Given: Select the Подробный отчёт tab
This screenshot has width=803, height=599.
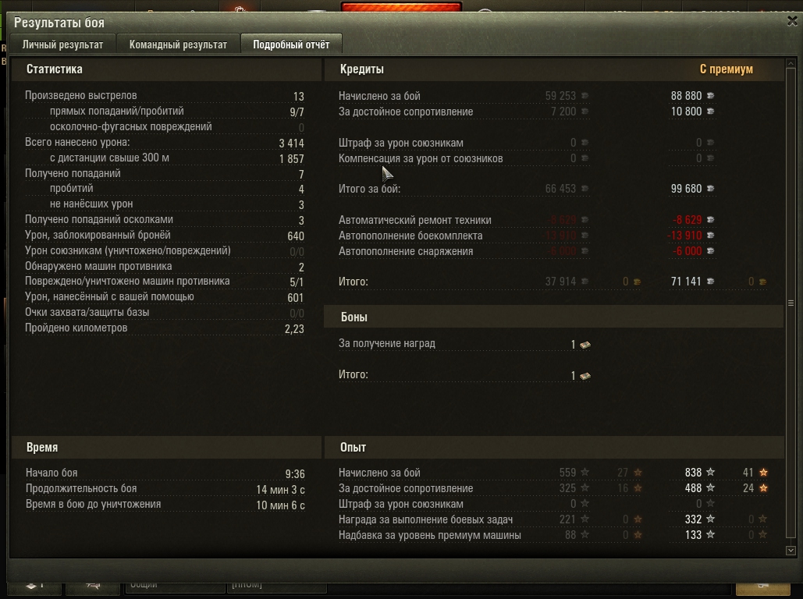Looking at the screenshot, I should tap(291, 44).
